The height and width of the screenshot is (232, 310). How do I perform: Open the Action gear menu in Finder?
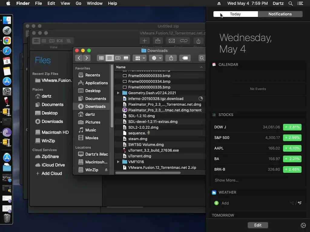[156, 58]
